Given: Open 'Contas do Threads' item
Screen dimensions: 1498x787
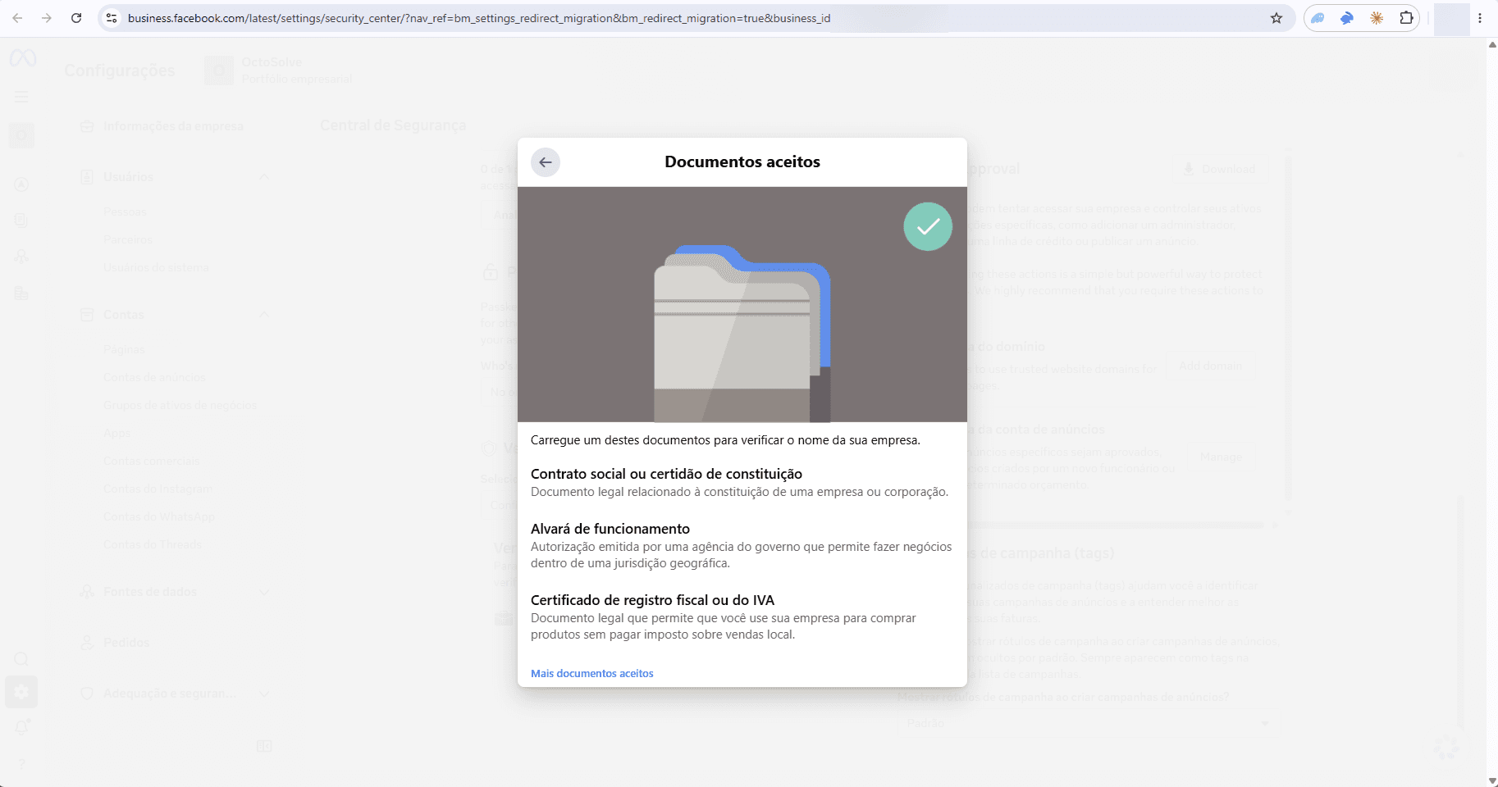Looking at the screenshot, I should [153, 545].
